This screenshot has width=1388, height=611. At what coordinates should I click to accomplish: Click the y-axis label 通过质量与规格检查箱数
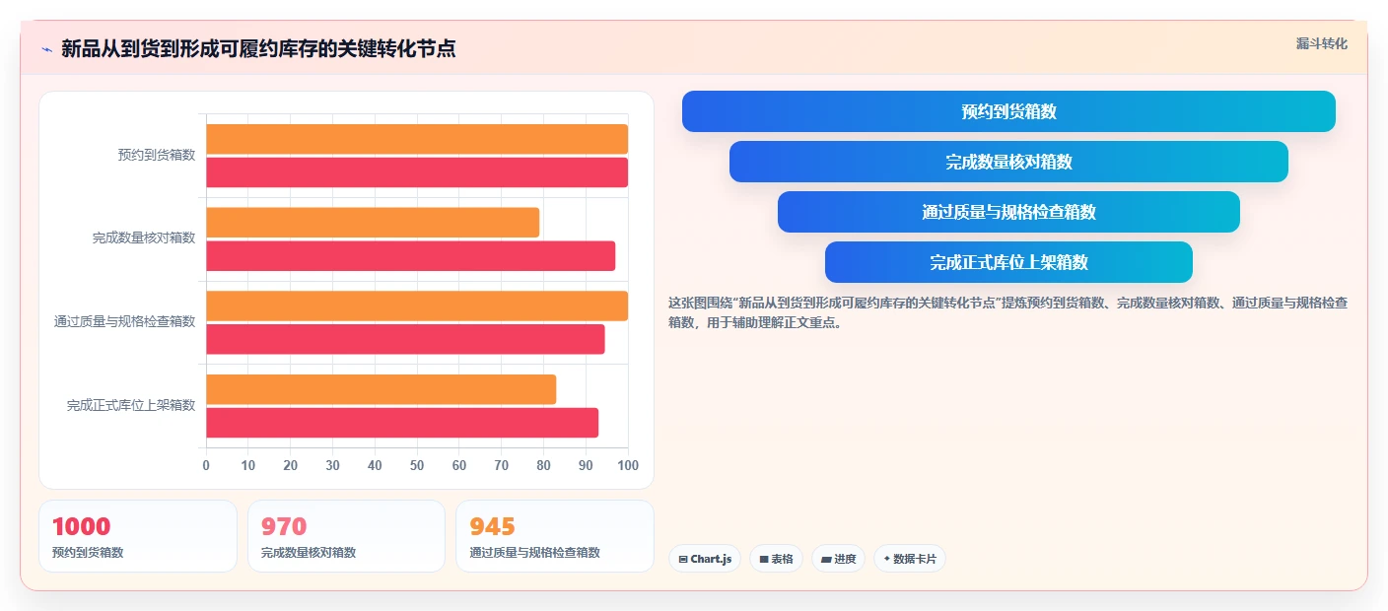click(x=124, y=321)
